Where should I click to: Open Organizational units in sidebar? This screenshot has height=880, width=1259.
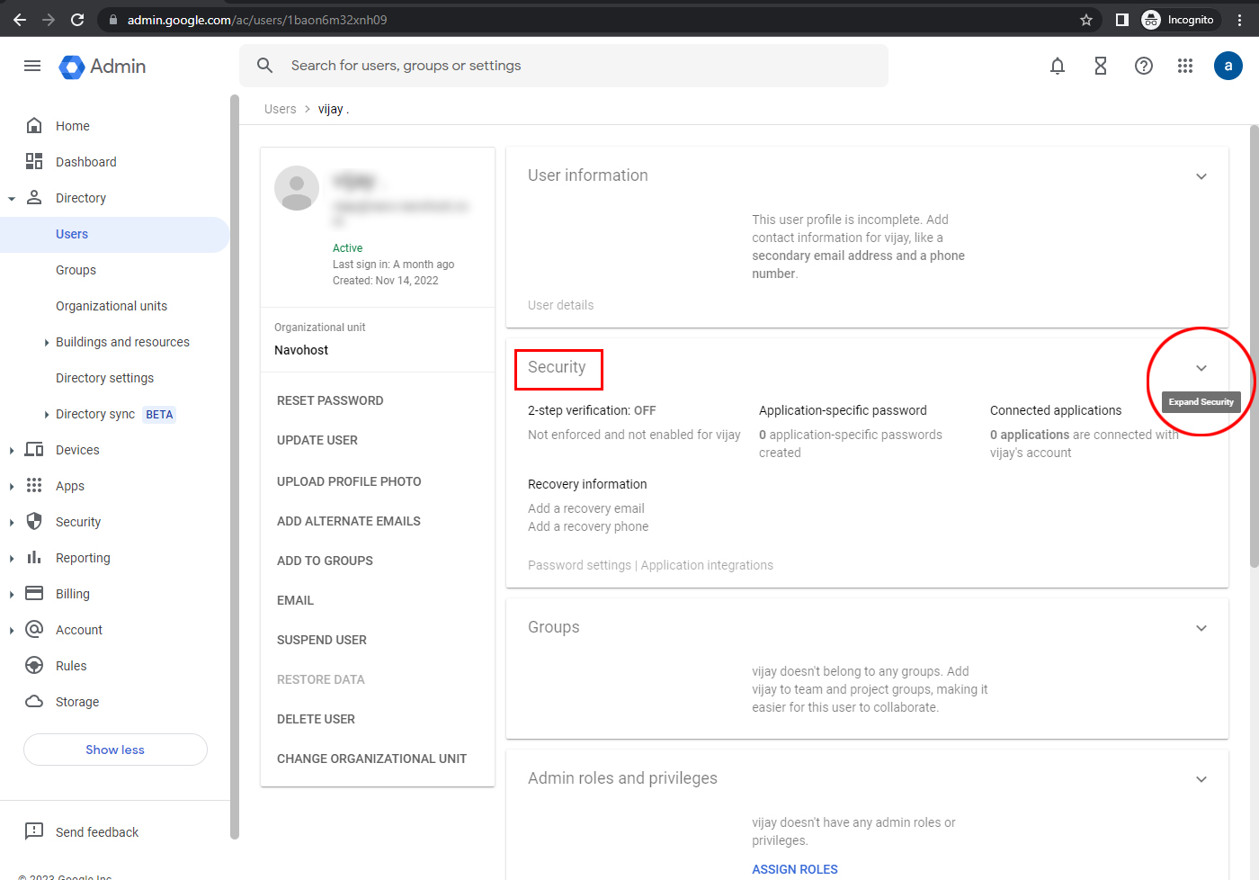(x=112, y=306)
